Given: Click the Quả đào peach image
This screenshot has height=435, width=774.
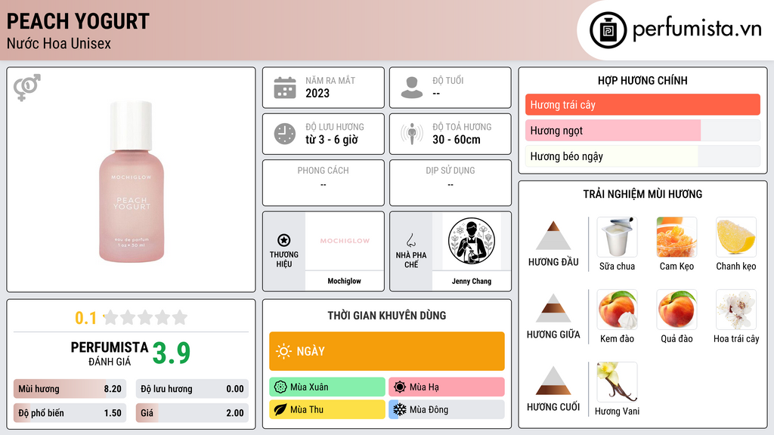Looking at the screenshot, I should pos(676,309).
